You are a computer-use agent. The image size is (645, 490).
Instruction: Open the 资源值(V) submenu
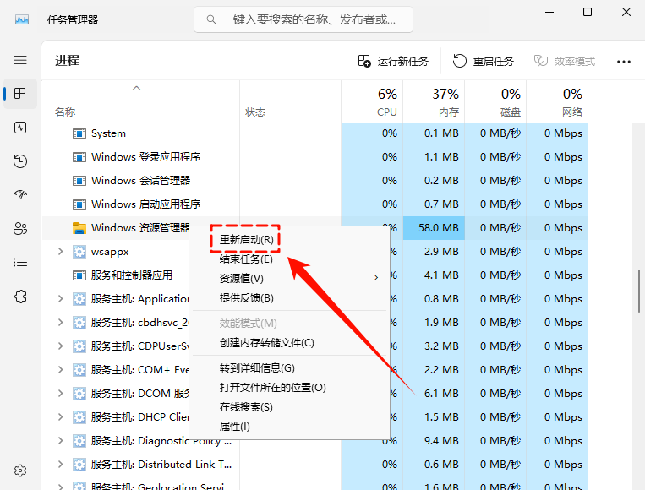point(289,278)
